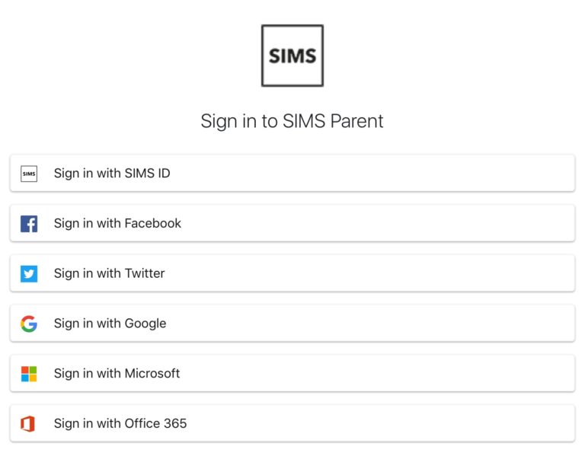Click the 'Sign in with Twitter' label text
The image size is (585, 456).
[x=110, y=273]
